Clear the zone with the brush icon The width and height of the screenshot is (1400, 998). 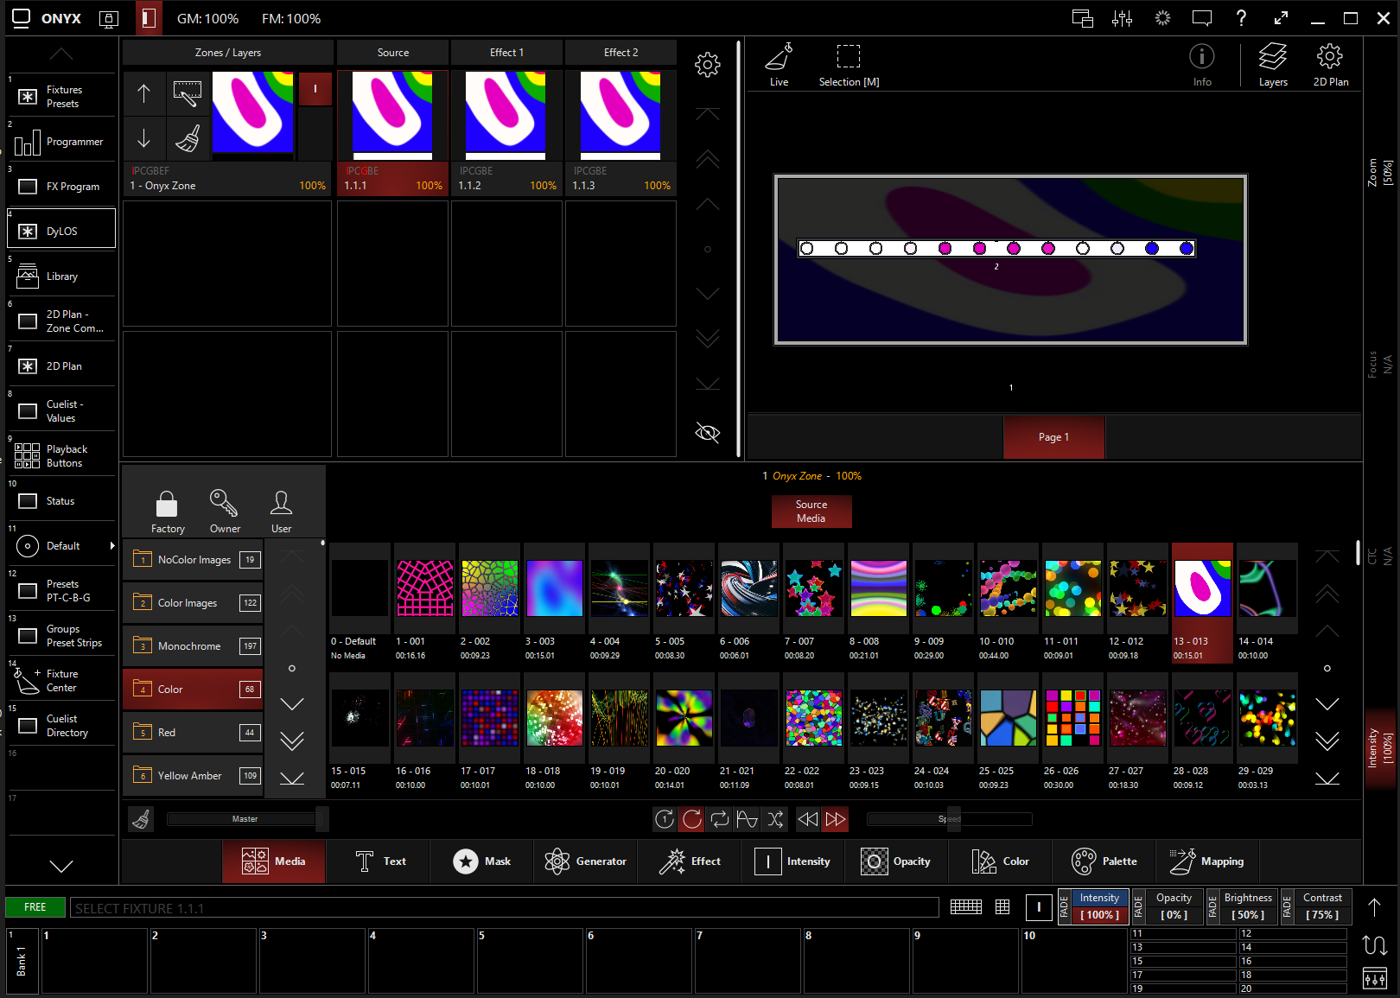188,138
